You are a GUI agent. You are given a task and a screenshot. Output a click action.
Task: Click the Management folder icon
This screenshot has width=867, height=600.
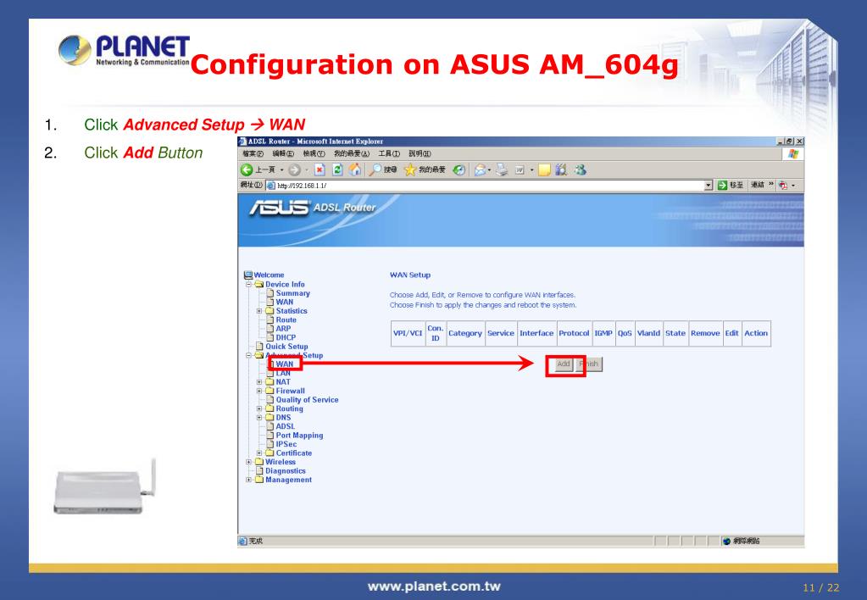point(259,480)
